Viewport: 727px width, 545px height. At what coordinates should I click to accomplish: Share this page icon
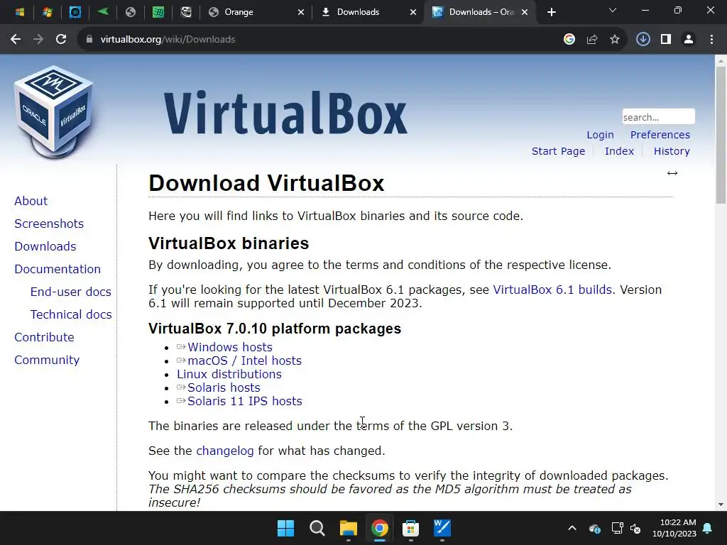point(592,40)
